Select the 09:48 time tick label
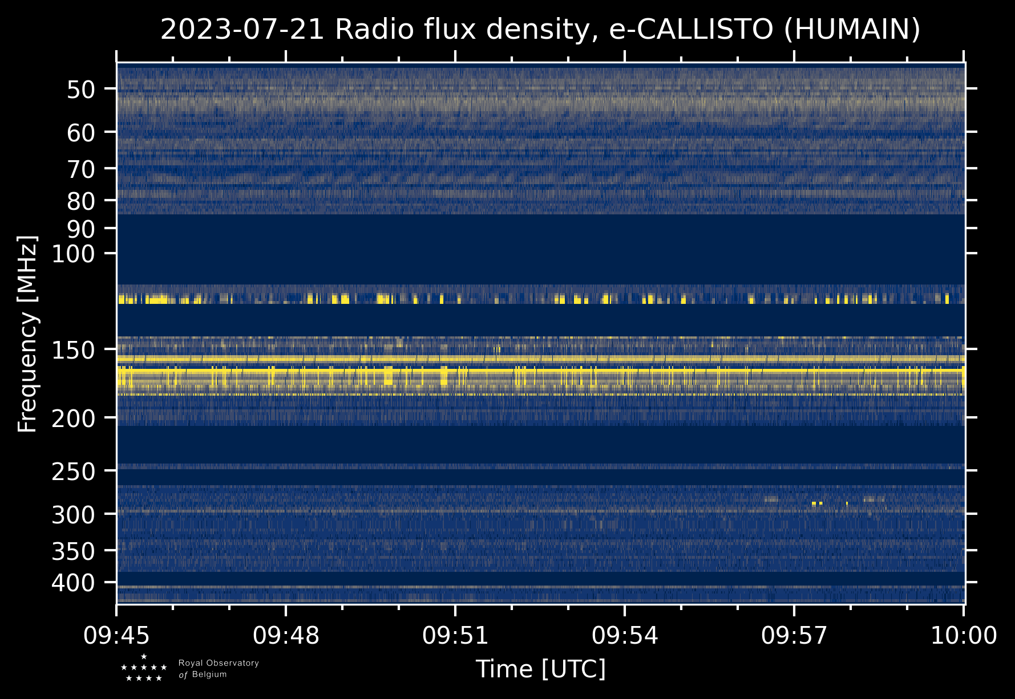Screen dimensions: 1015x699 point(286,635)
